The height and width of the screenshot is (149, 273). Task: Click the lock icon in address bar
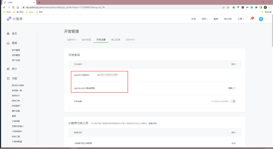[x=23, y=7]
